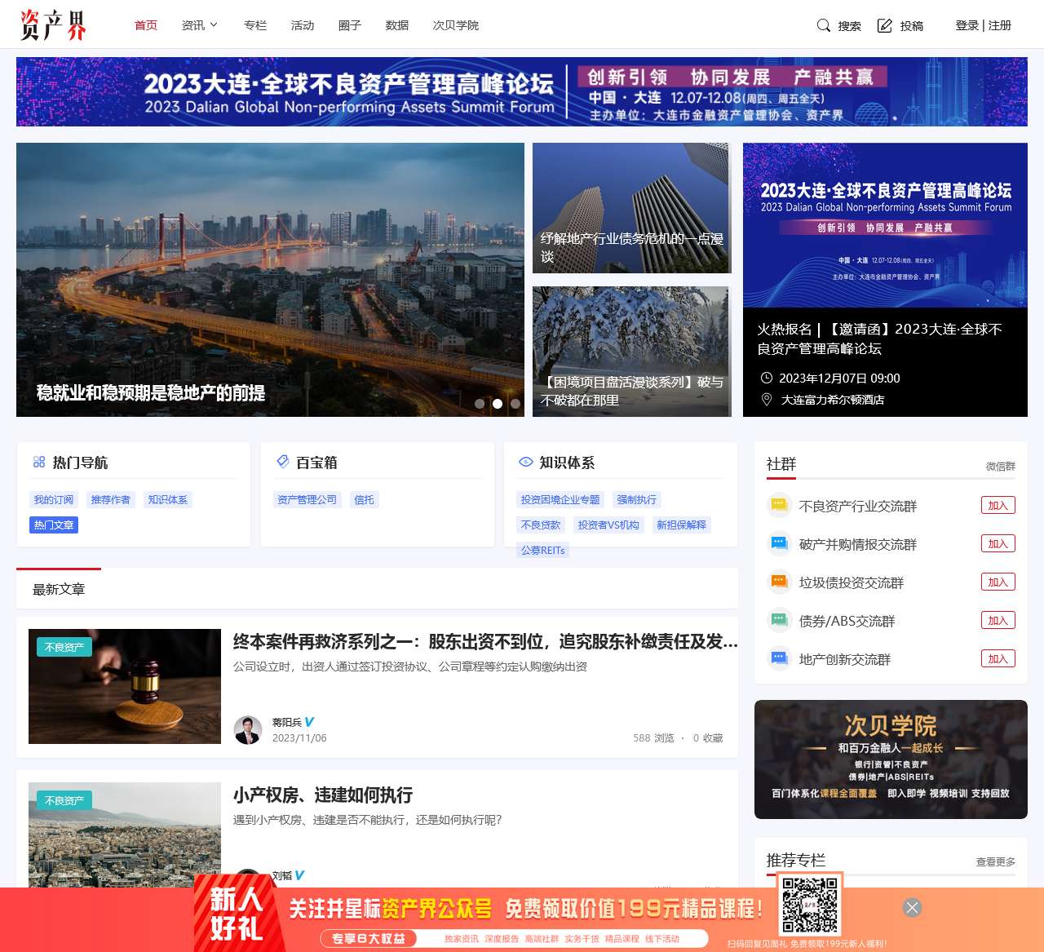Click the verified badge next to 刘韬

tap(299, 875)
